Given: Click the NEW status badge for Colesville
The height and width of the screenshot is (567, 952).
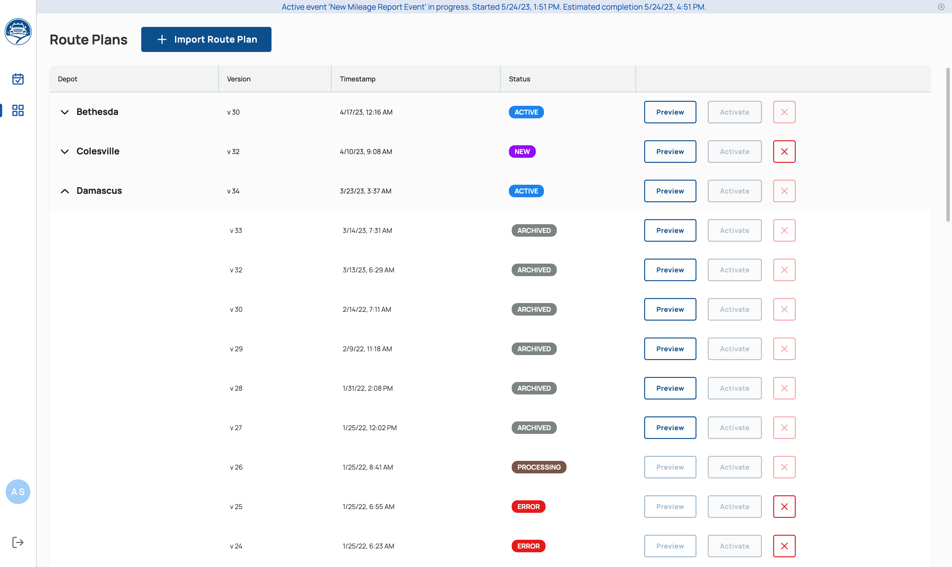Looking at the screenshot, I should point(522,151).
